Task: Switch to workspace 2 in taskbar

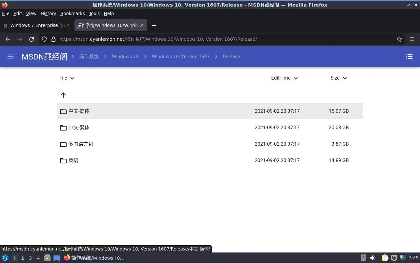Action: tap(22, 258)
